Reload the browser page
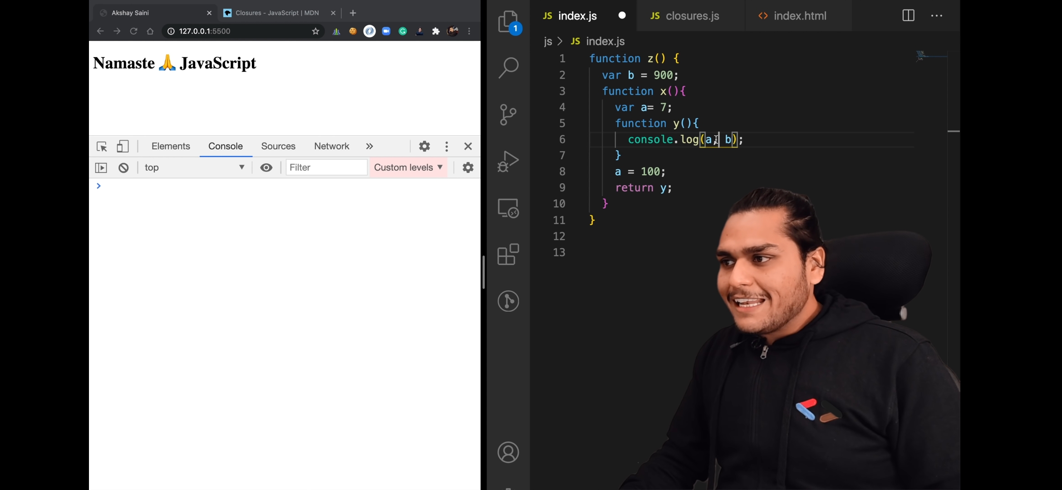This screenshot has height=490, width=1062. pos(133,31)
